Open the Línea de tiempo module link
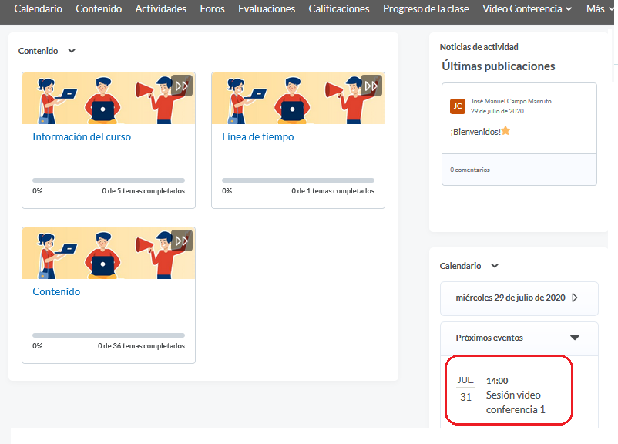Screen dimensions: 618x444 pyautogui.click(x=257, y=136)
